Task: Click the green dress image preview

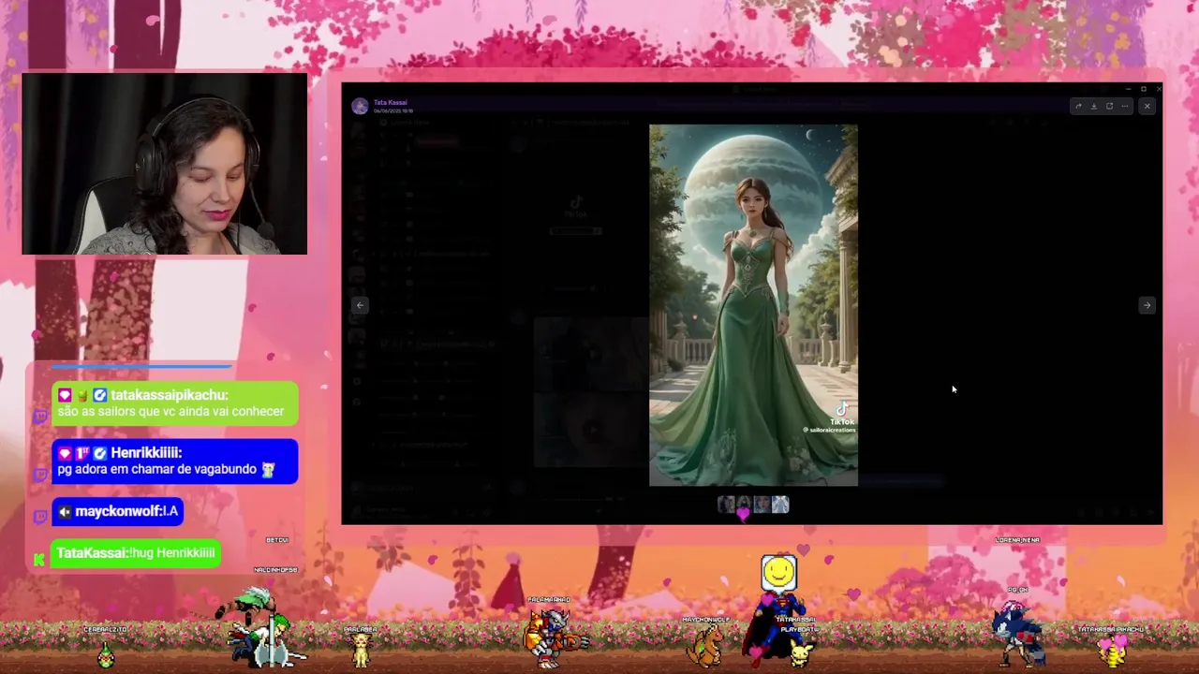Action: pos(753,305)
